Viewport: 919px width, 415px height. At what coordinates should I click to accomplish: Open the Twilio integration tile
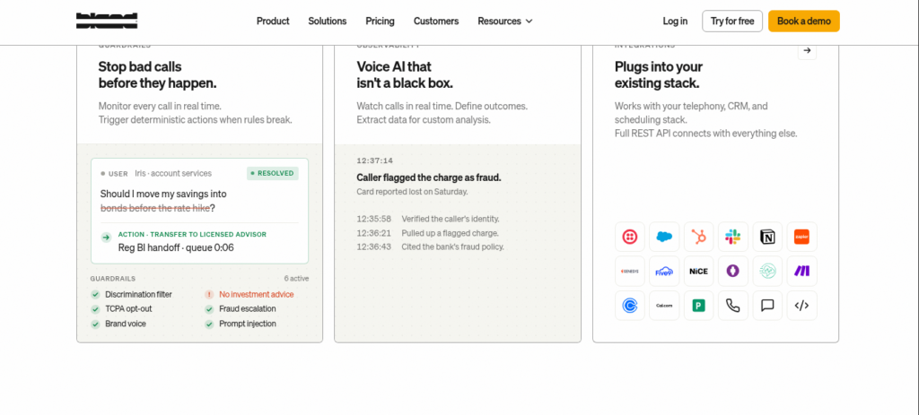(630, 237)
